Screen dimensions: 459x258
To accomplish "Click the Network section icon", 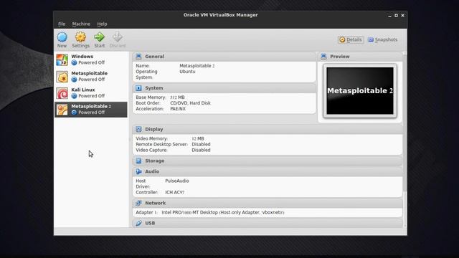I will 138,203.
